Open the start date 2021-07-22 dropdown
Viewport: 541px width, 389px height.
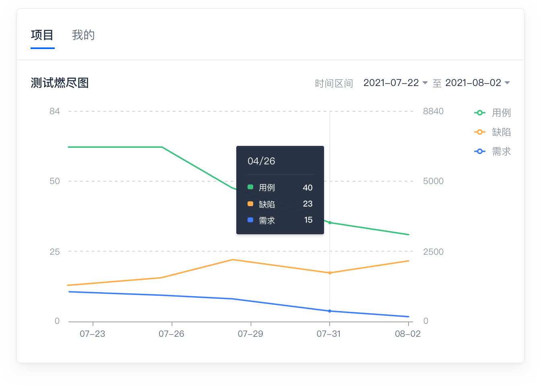pyautogui.click(x=391, y=83)
